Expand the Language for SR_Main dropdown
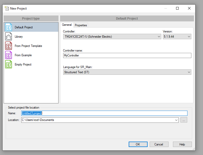 coord(127,72)
